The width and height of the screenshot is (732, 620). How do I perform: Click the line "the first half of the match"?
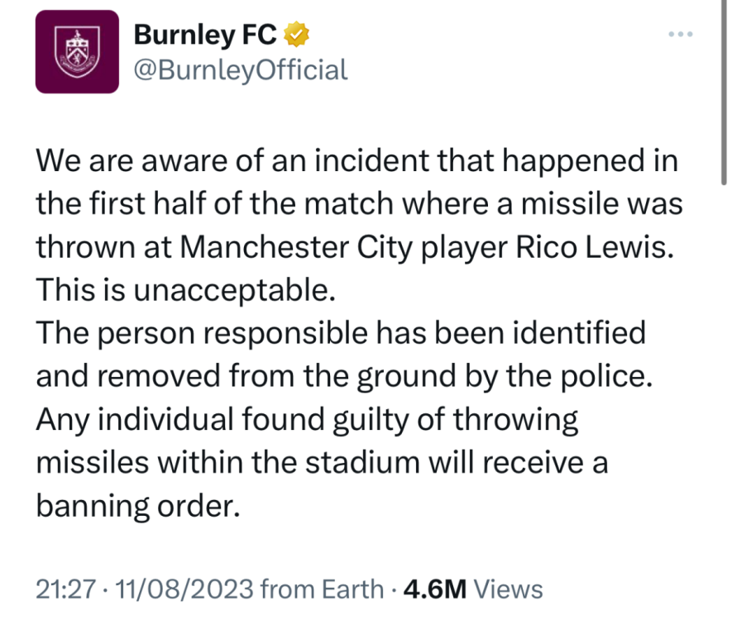tap(360, 204)
